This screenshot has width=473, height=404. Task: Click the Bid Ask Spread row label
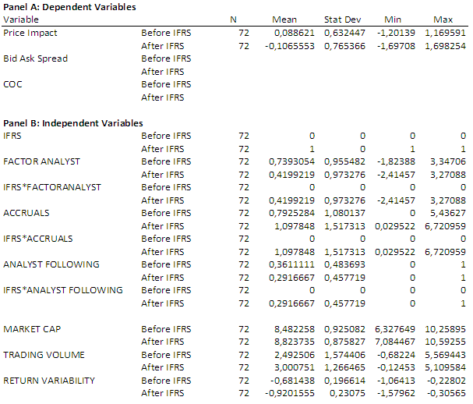tap(35, 59)
